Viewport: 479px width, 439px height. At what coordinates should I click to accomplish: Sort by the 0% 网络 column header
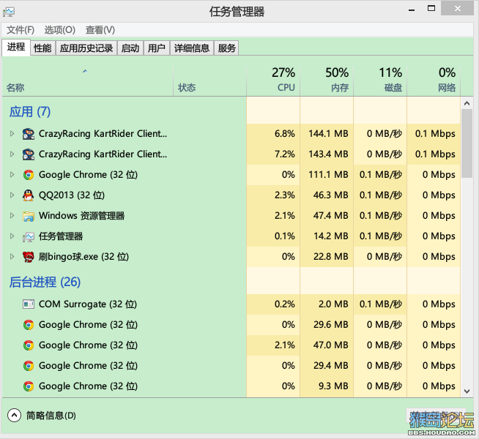434,80
